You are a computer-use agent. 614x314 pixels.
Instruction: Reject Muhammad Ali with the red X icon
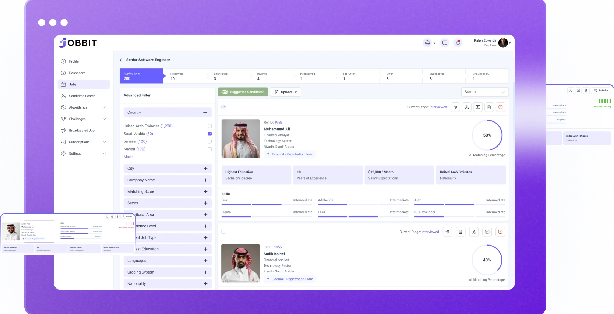(x=500, y=107)
